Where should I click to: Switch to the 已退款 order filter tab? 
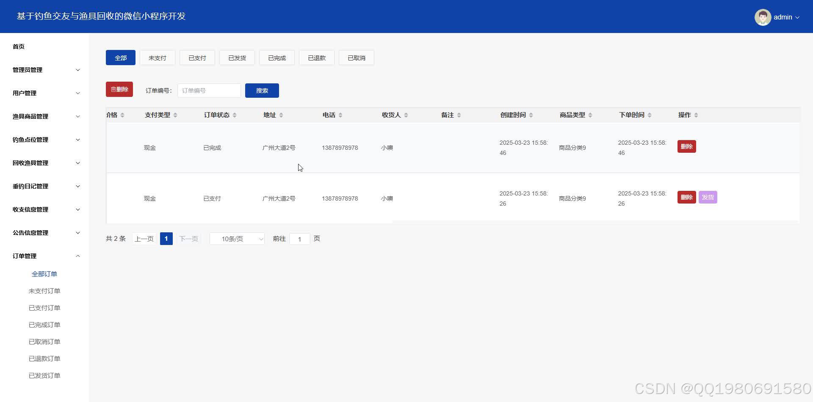coord(316,58)
